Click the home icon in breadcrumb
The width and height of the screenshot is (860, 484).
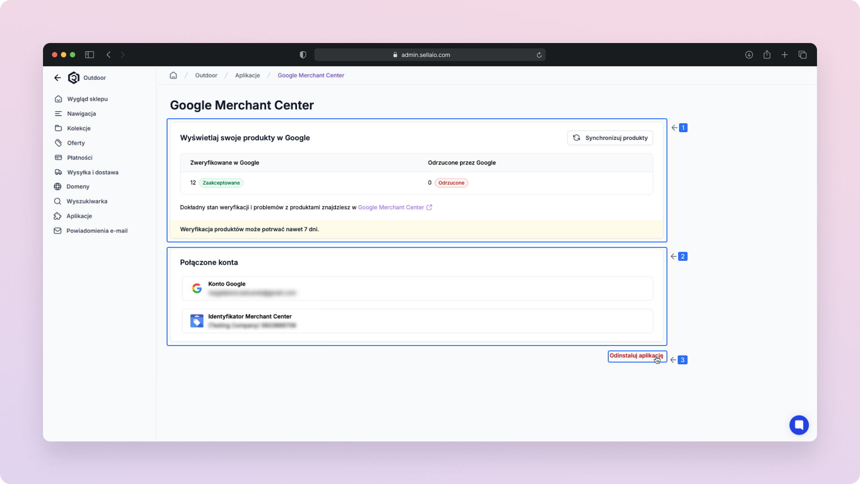pyautogui.click(x=173, y=75)
